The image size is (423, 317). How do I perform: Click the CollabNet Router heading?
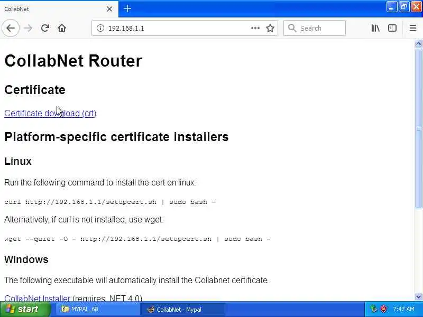tap(73, 61)
